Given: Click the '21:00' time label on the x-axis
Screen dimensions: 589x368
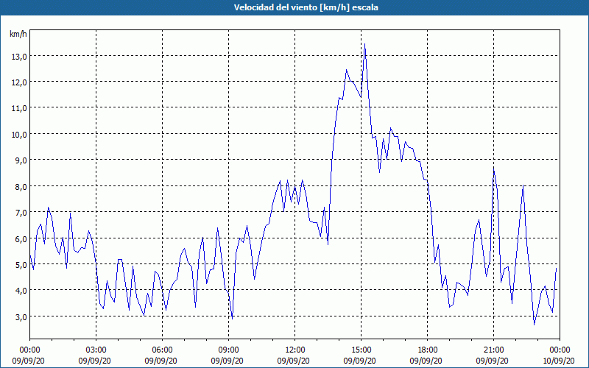Looking at the screenshot, I should point(493,350).
